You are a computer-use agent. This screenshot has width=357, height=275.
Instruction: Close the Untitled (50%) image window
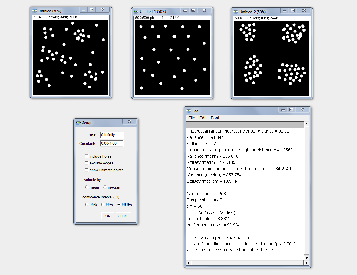coord(103,10)
